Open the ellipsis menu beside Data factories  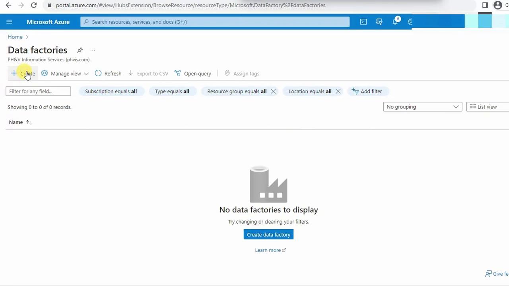pos(93,50)
